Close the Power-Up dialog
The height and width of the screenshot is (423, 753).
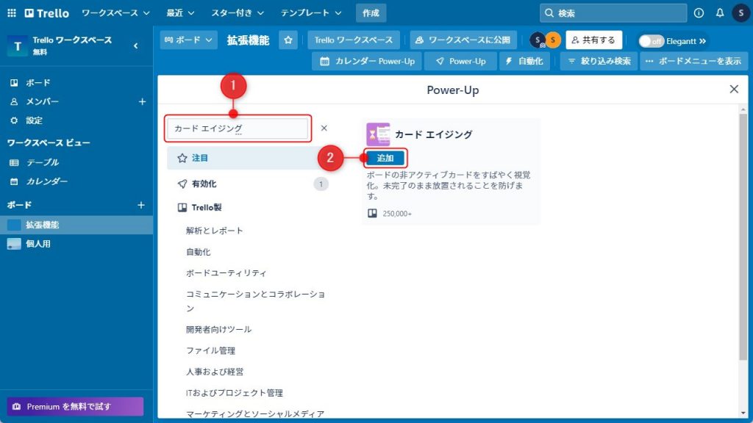tap(734, 89)
